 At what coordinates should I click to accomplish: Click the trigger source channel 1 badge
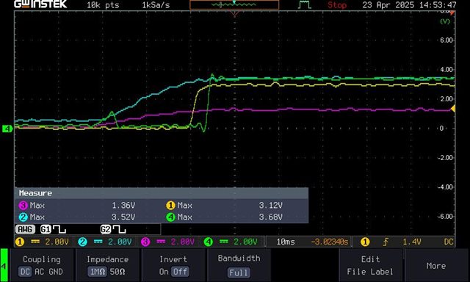[365, 242]
